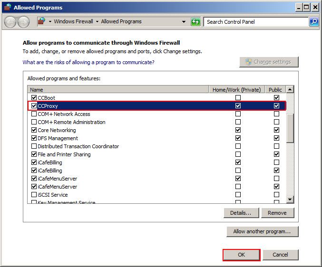Toggle CCProxy Public checkbox
This screenshot has width=322, height=267.
click(x=277, y=106)
